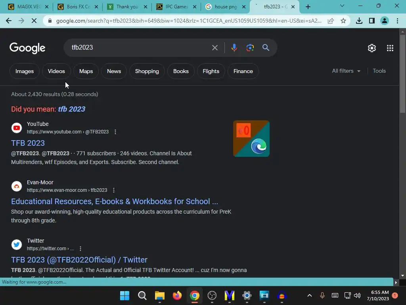Filter results by Flights
This screenshot has width=406, height=305.
[211, 71]
